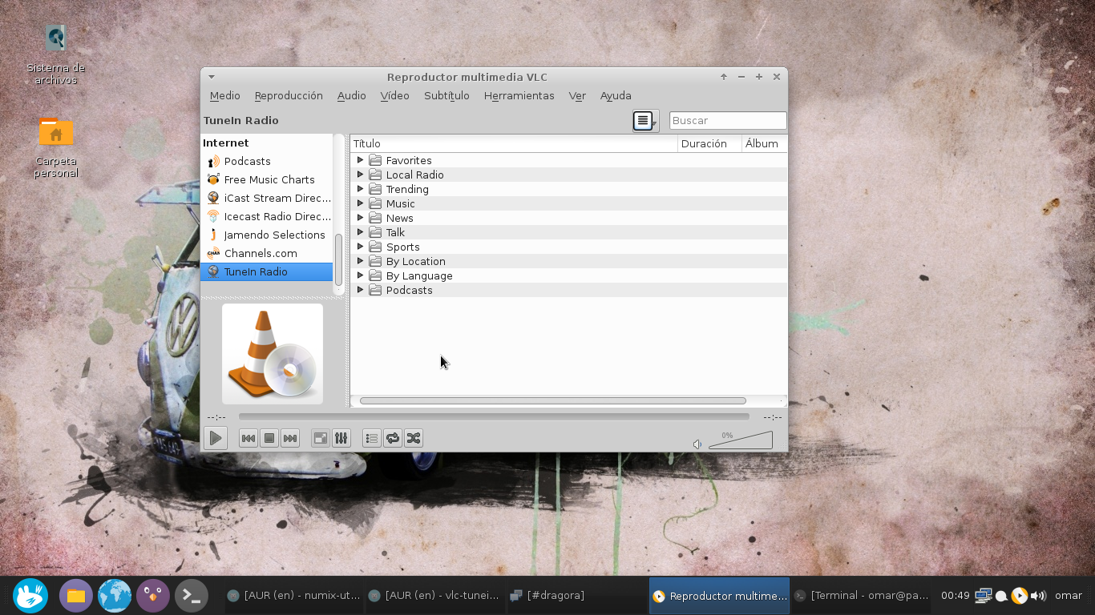Image resolution: width=1095 pixels, height=615 pixels.
Task: Select iCast Stream Directory source
Action: click(266, 198)
